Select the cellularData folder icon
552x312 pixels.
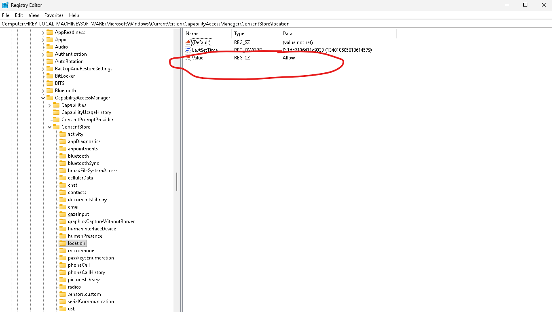point(63,178)
